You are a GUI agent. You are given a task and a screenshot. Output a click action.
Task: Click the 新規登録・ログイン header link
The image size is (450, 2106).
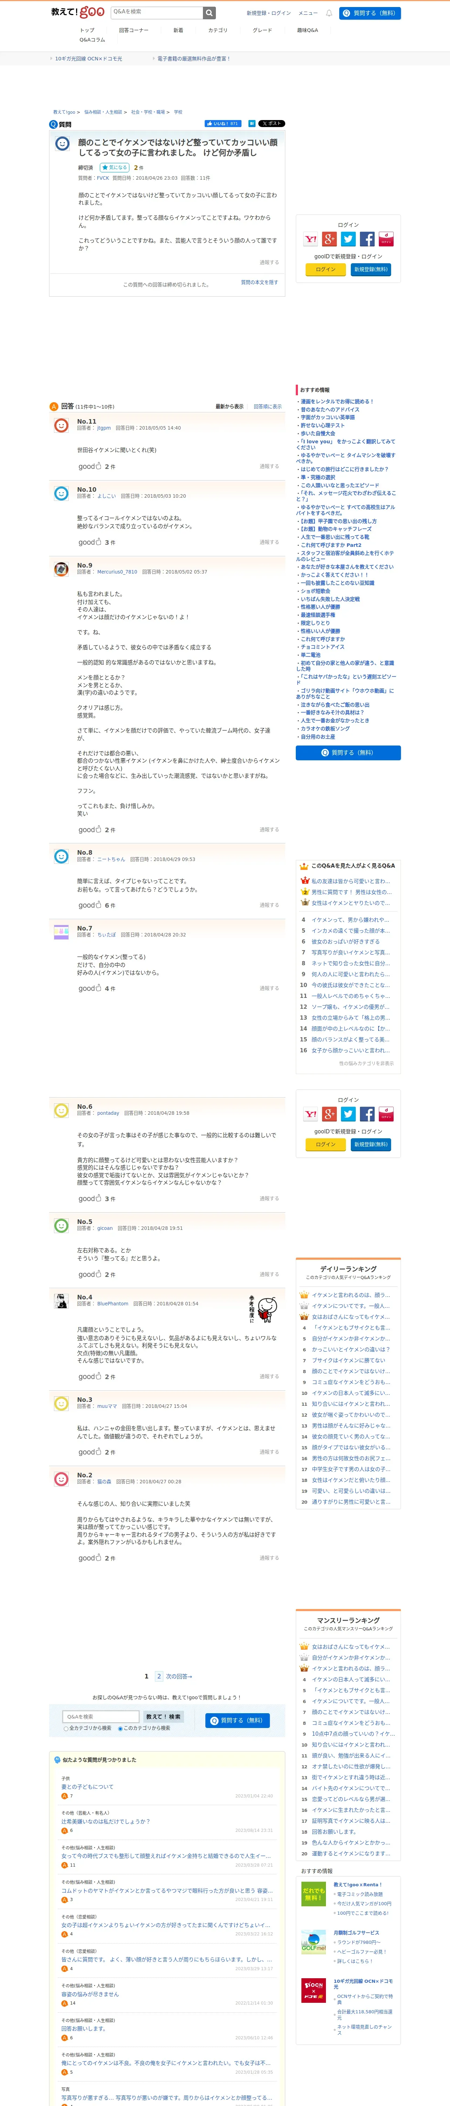(269, 13)
